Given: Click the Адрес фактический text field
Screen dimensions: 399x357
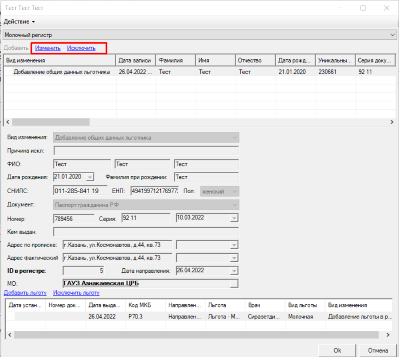Looking at the screenshot, I should 117,258.
